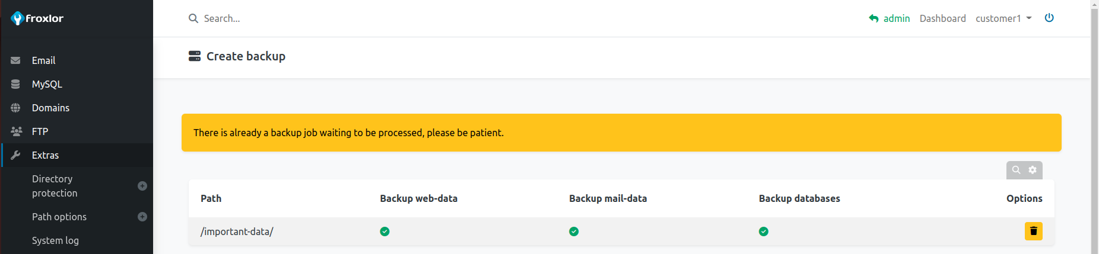The width and height of the screenshot is (1099, 254).
Task: Go to the Dashboard link
Action: (942, 18)
